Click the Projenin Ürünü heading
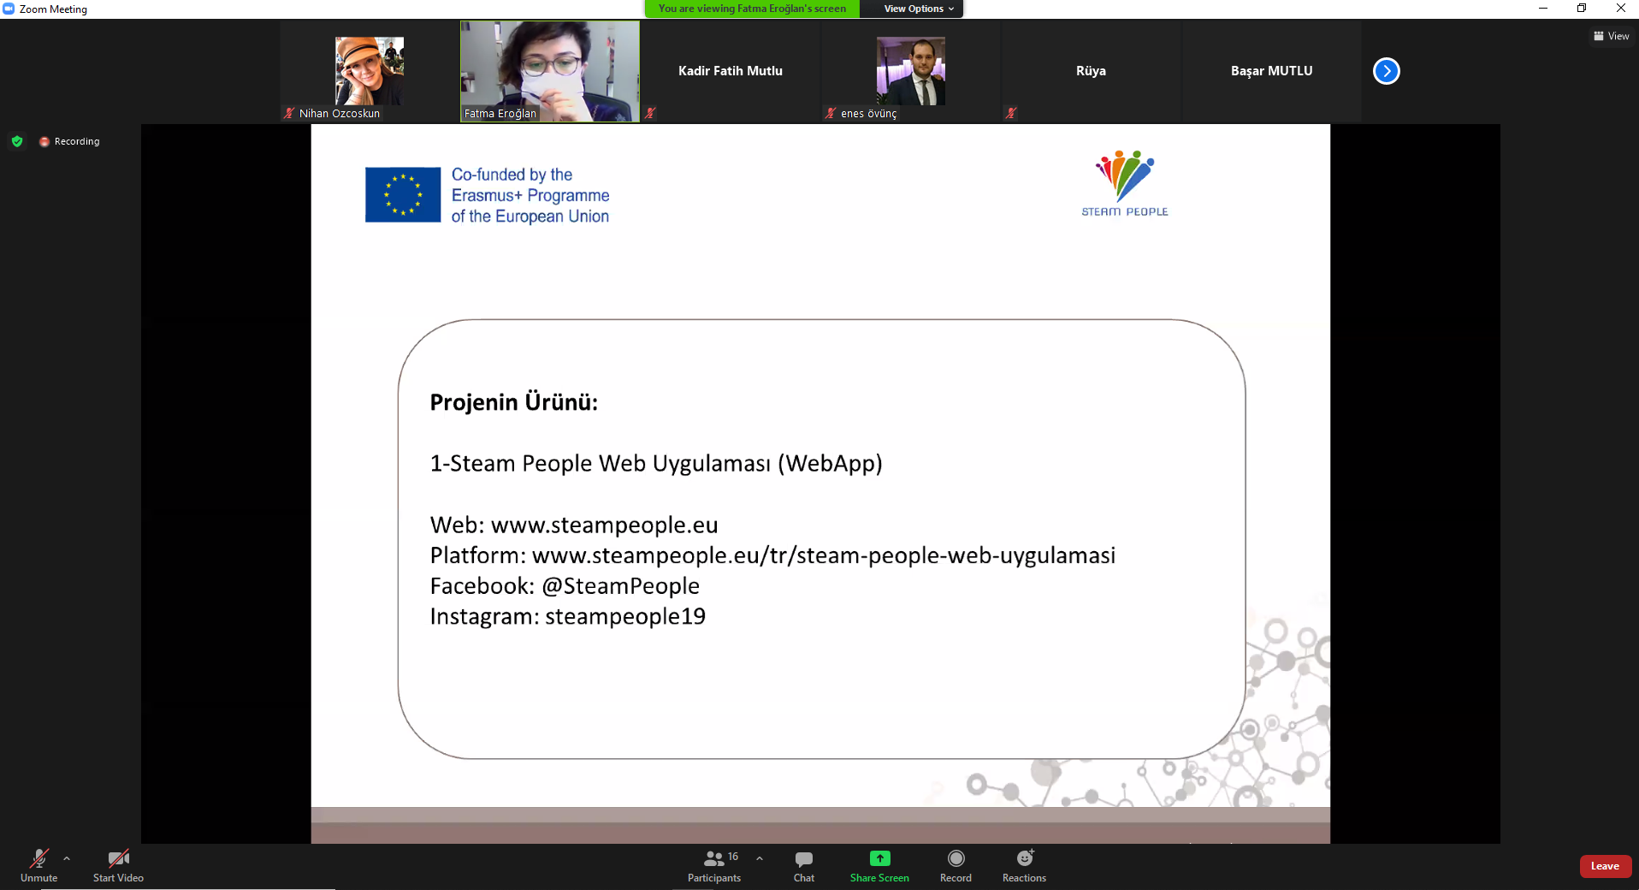The image size is (1639, 890). (514, 402)
